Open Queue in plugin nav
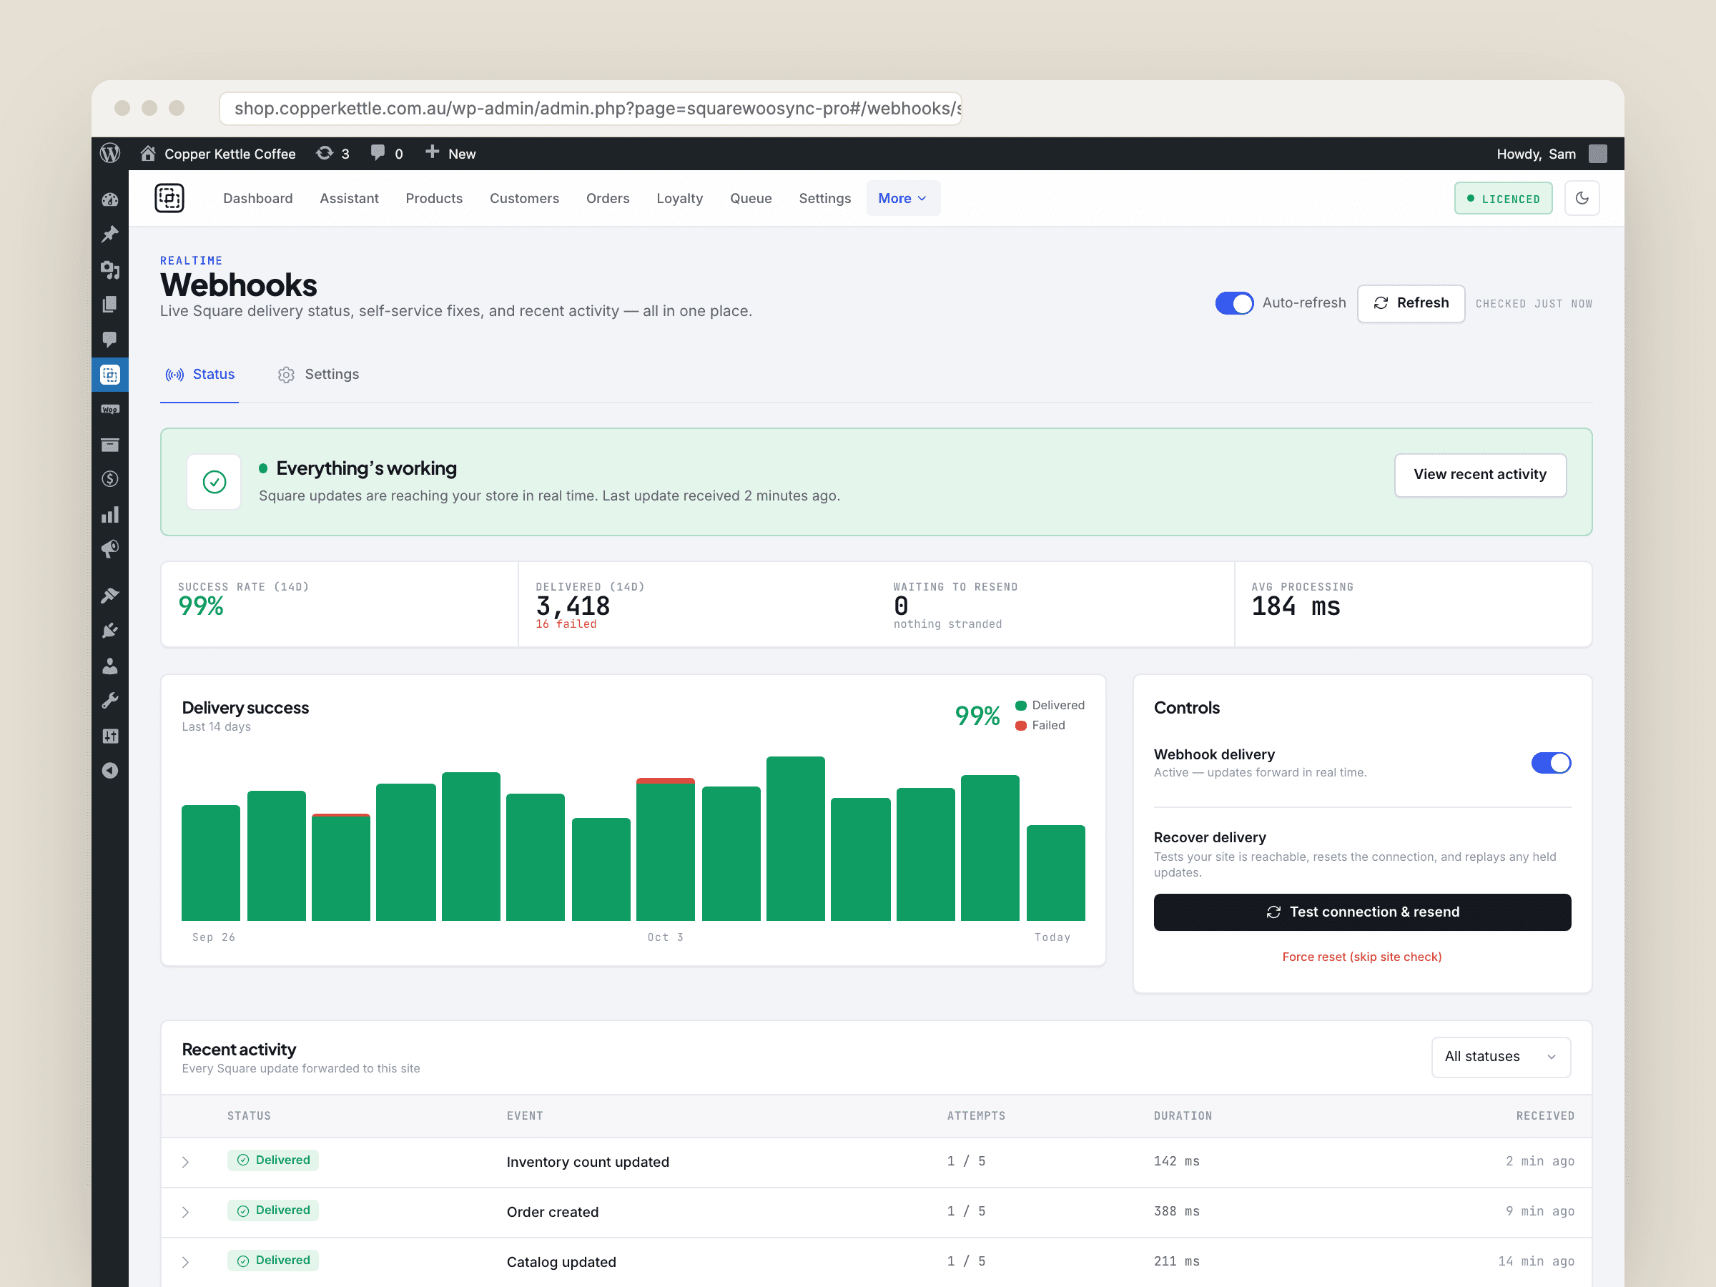The image size is (1716, 1287). coord(750,198)
